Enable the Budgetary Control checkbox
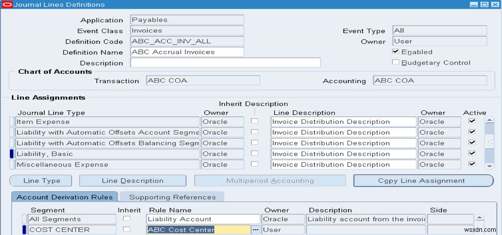The height and width of the screenshot is (235, 502). pos(396,62)
